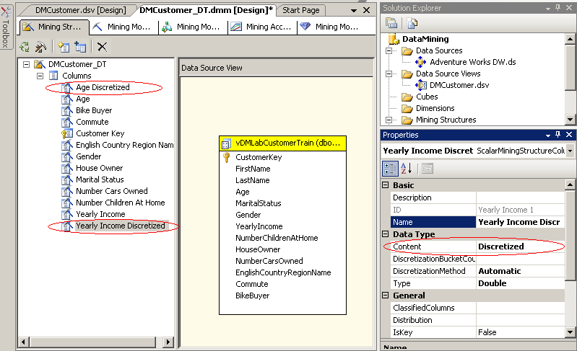The height and width of the screenshot is (351, 577).
Task: Click the Properties Categorized view icon
Action: tap(390, 169)
